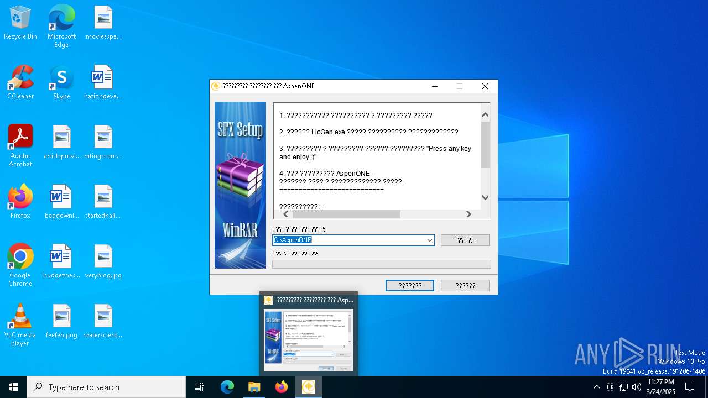Select the ratingscam... image file

pos(103,143)
